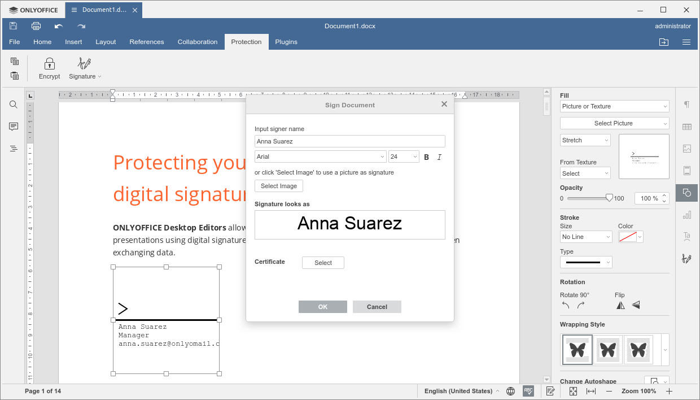The height and width of the screenshot is (400, 700).
Task: Open Chart settings in the right sidebar
Action: pyautogui.click(x=686, y=215)
